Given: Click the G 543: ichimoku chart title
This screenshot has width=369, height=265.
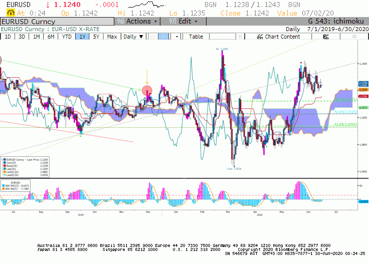Looking at the screenshot, I should (x=336, y=22).
